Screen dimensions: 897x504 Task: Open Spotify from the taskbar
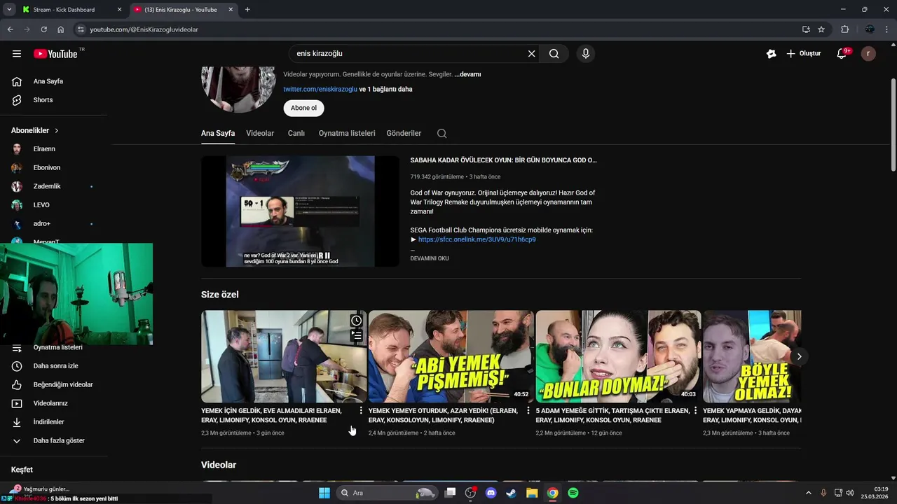tap(573, 493)
